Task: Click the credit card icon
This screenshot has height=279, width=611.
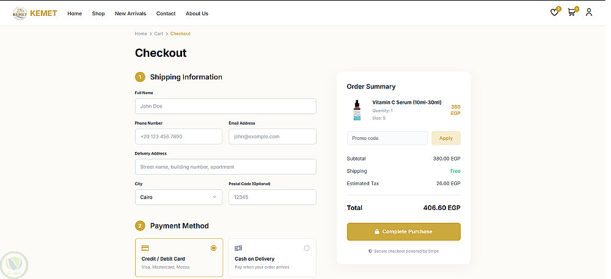Action: click(145, 248)
